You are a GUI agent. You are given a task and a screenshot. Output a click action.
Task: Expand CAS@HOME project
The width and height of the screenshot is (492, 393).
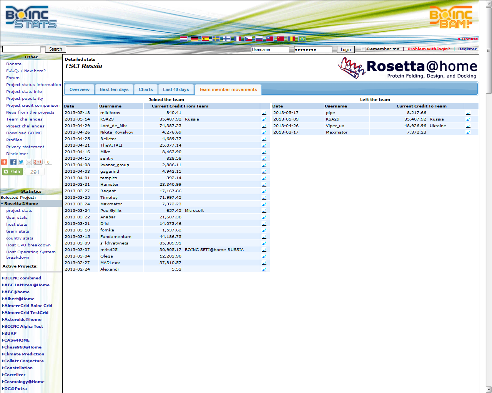pos(3,340)
